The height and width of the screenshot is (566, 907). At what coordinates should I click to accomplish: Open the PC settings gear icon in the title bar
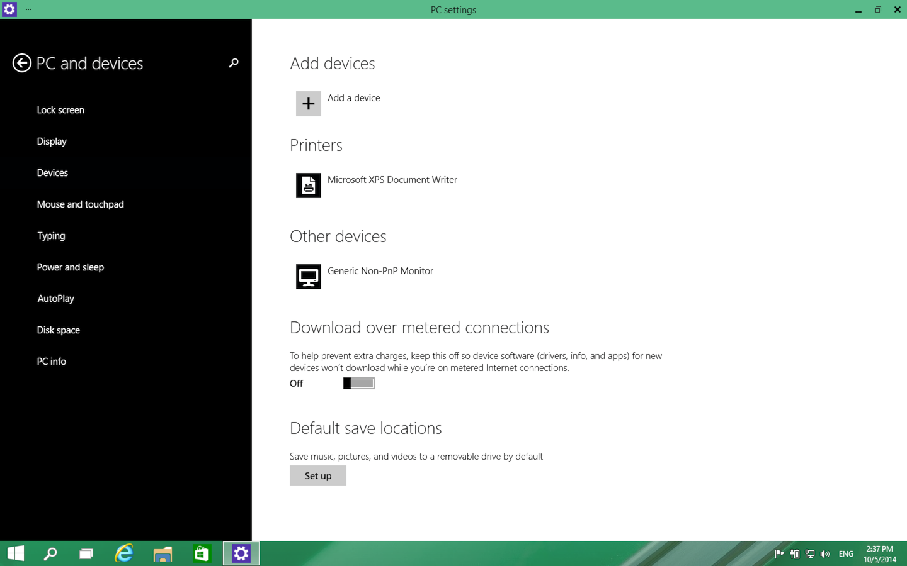click(9, 9)
